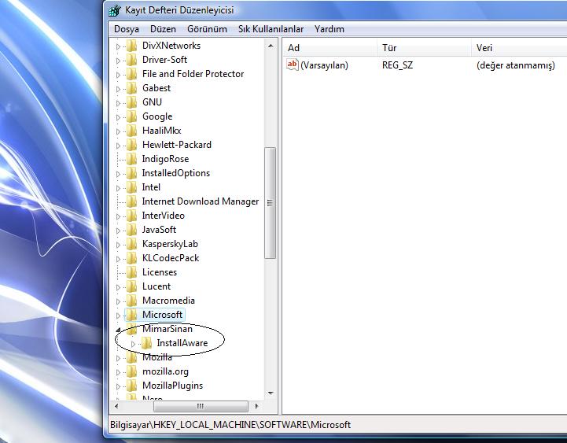Click tree scroll down arrow
This screenshot has width=567, height=443.
coord(271,393)
